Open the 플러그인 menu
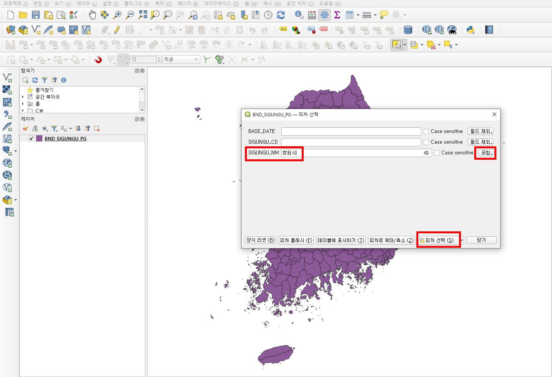Screen dimensions: 552x377 137,4
